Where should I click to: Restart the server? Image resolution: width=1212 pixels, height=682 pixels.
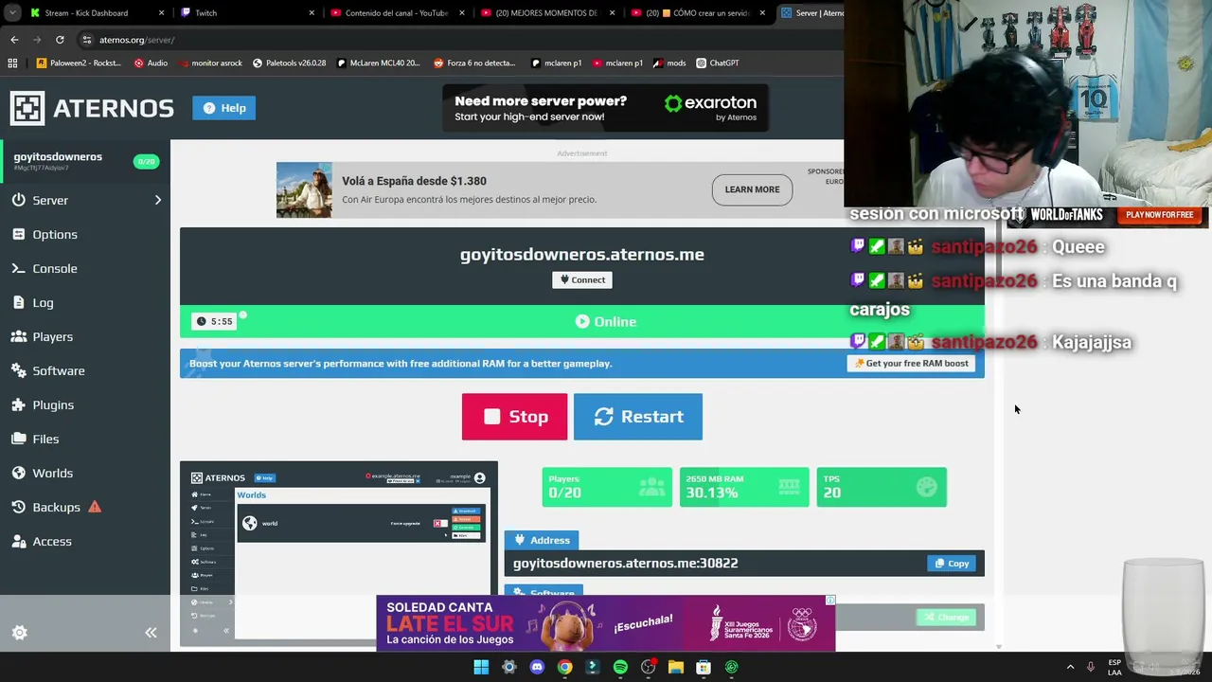[638, 417]
